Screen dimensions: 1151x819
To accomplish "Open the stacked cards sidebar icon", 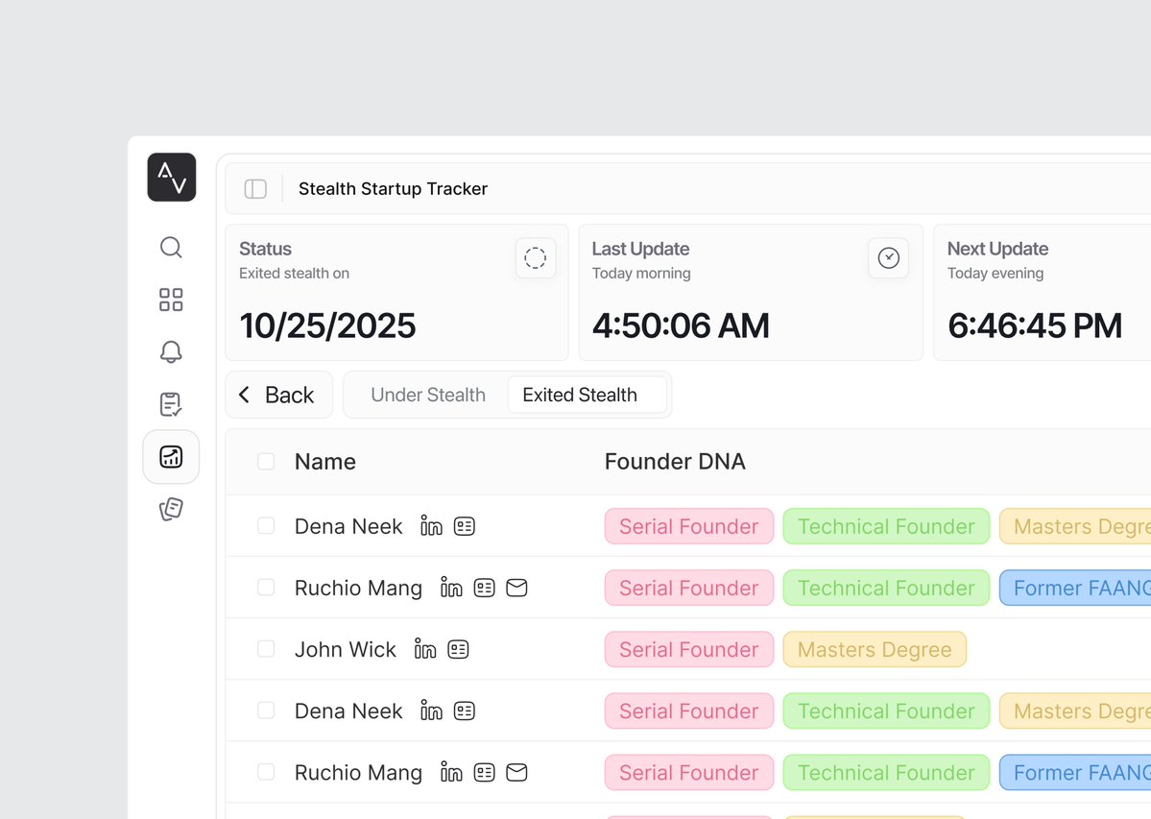I will pos(171,509).
